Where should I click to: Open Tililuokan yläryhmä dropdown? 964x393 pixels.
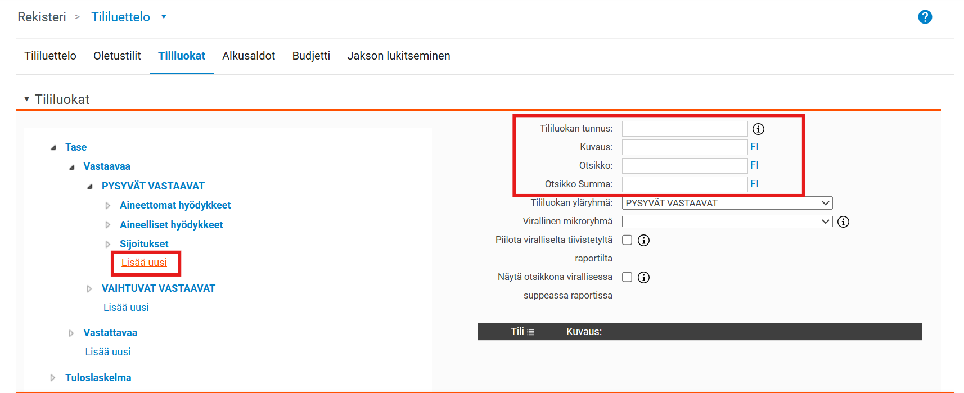[727, 203]
